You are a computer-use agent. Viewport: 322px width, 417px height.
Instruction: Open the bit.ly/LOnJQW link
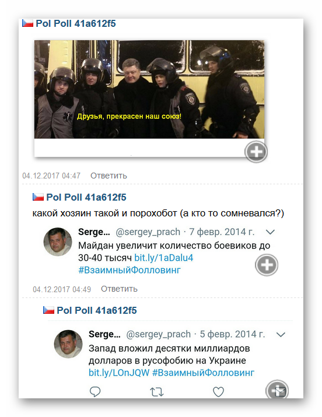coord(119,373)
